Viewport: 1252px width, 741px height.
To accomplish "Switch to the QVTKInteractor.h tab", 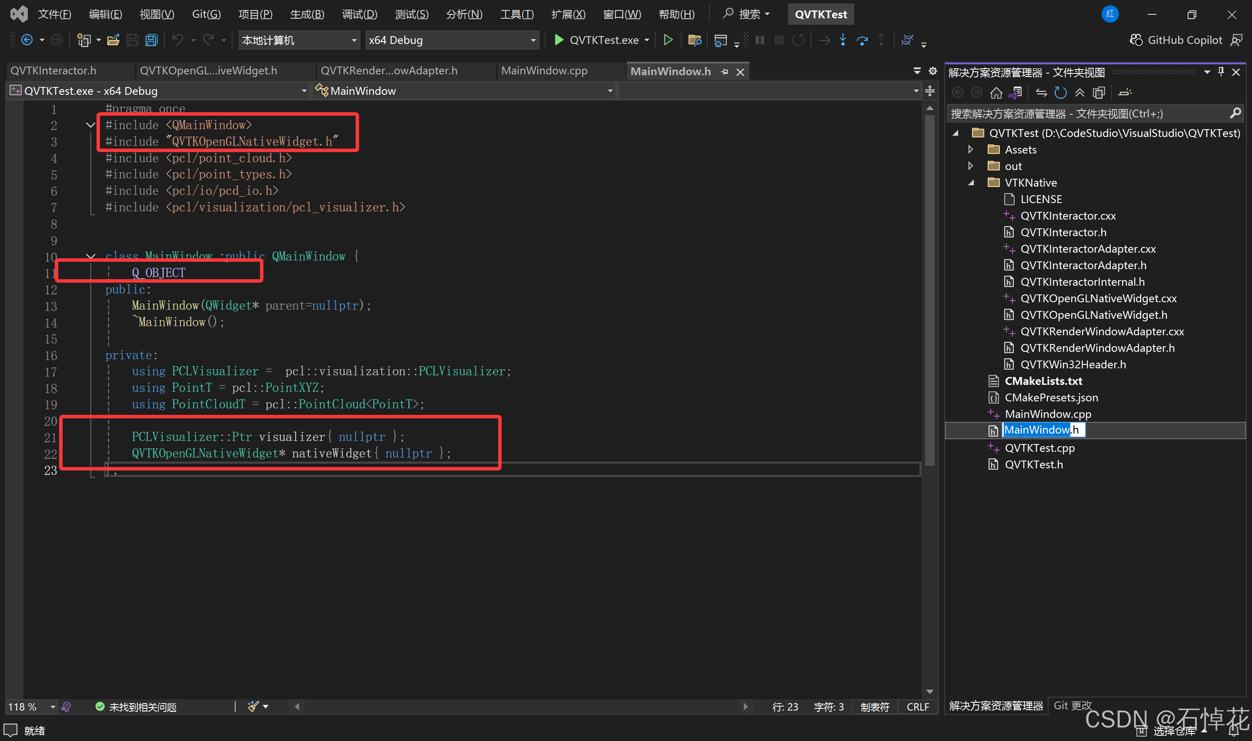I will (53, 70).
